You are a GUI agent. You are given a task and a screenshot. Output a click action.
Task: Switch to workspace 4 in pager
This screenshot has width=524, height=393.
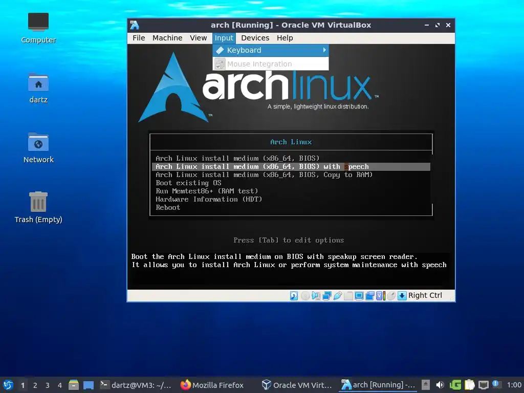[60, 385]
